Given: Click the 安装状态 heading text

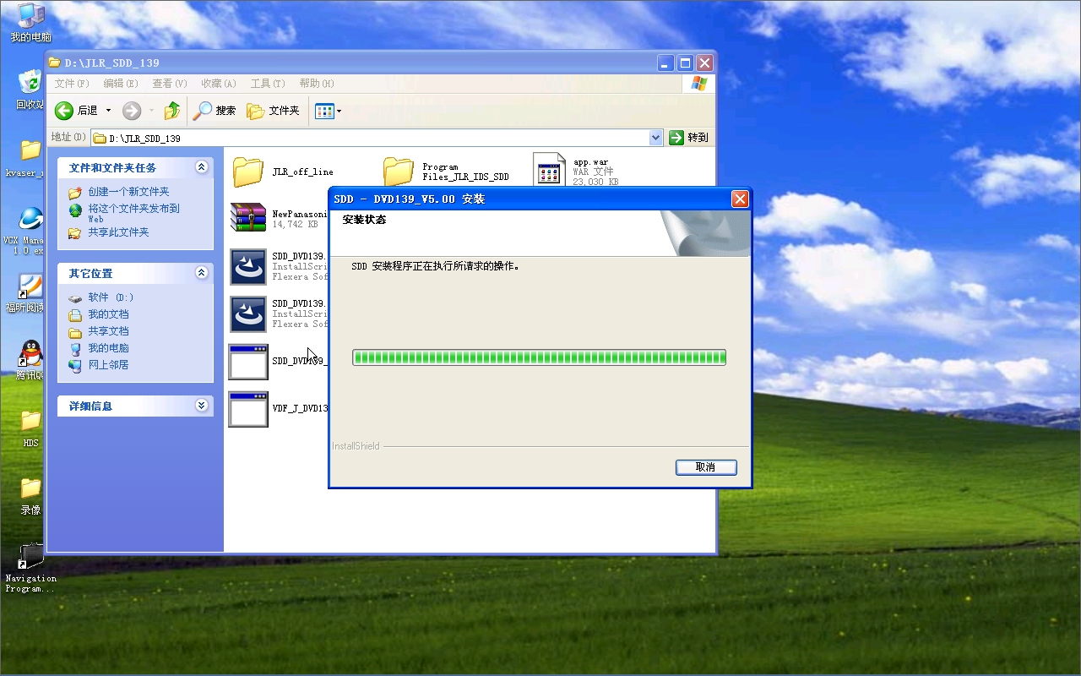Looking at the screenshot, I should [x=364, y=220].
